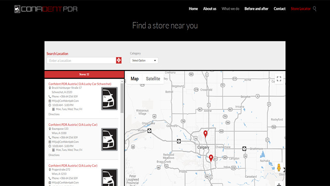Image resolution: width=330 pixels, height=186 pixels.
Task: Click the Enter a Location search field
Action: point(81,61)
